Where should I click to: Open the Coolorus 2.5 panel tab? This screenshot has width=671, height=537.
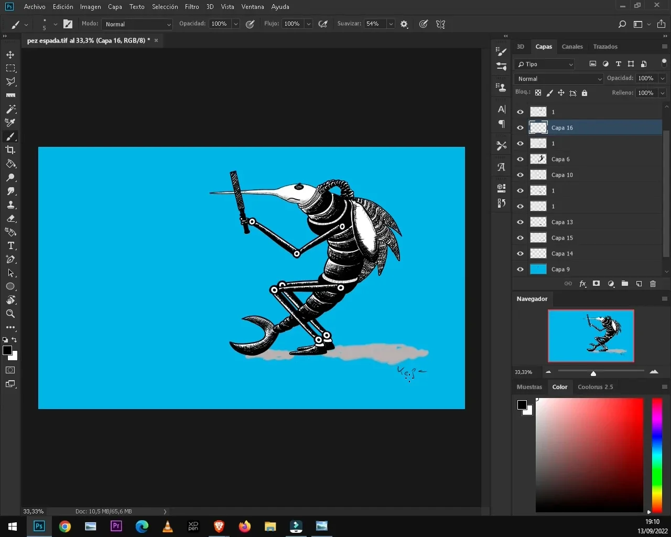[595, 387]
